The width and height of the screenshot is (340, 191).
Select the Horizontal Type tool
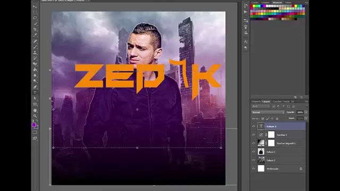coord(35,93)
